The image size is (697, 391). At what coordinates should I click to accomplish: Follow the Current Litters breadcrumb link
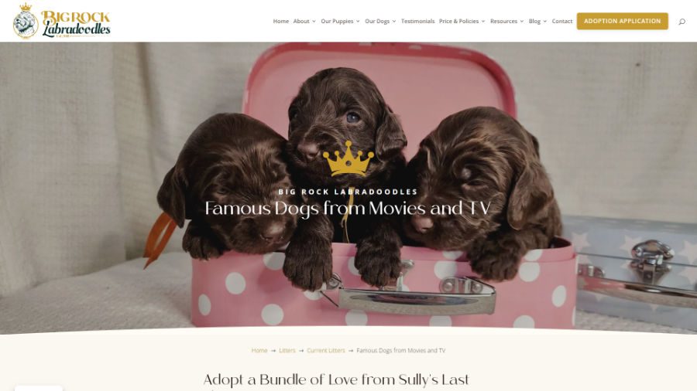pyautogui.click(x=326, y=350)
